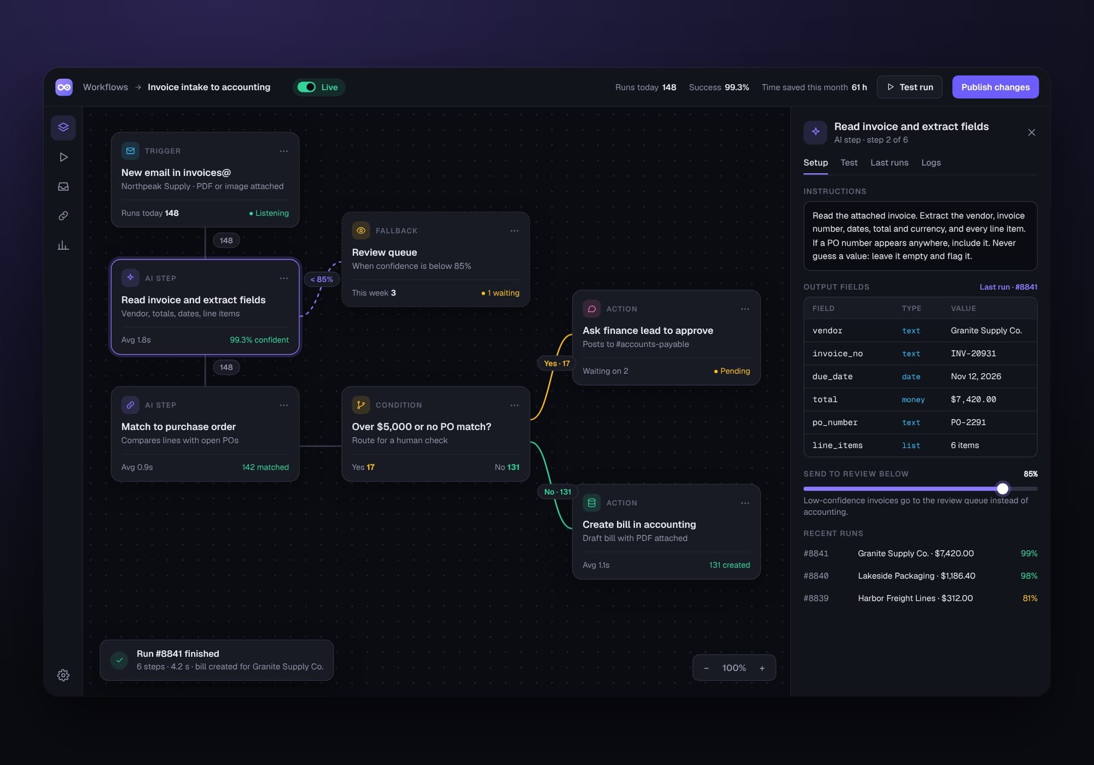Click the infinity app logo
Screen dimensions: 1094x765
tap(64, 87)
